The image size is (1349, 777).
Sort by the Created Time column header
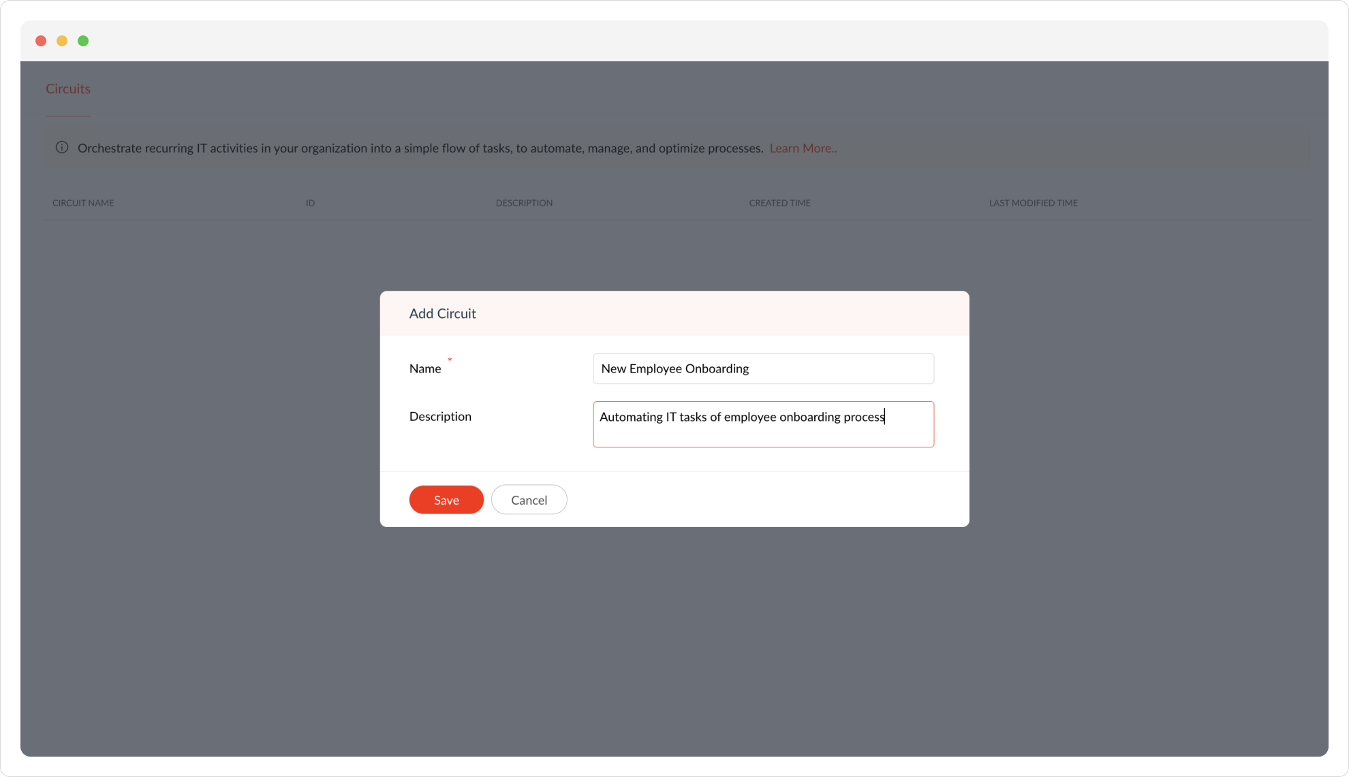(779, 203)
